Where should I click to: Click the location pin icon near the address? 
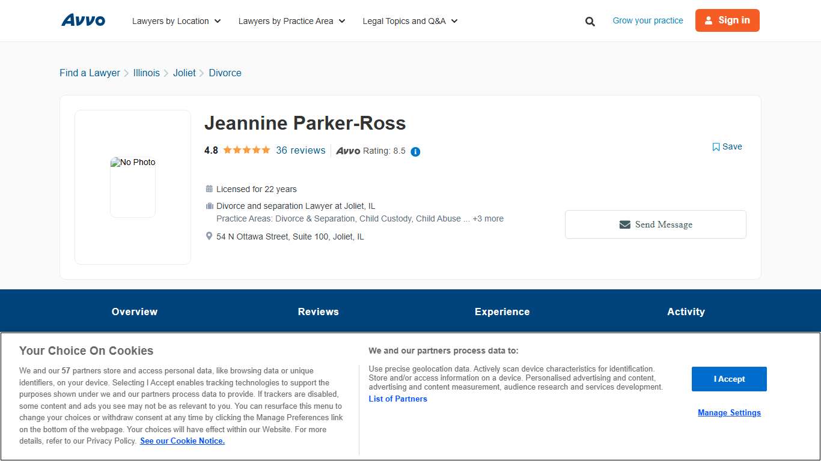coord(209,235)
